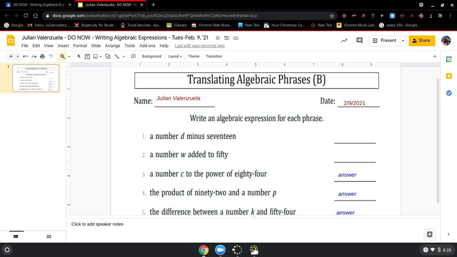This screenshot has width=457, height=257.
Task: Open the Layout dropdown
Action: [x=175, y=56]
